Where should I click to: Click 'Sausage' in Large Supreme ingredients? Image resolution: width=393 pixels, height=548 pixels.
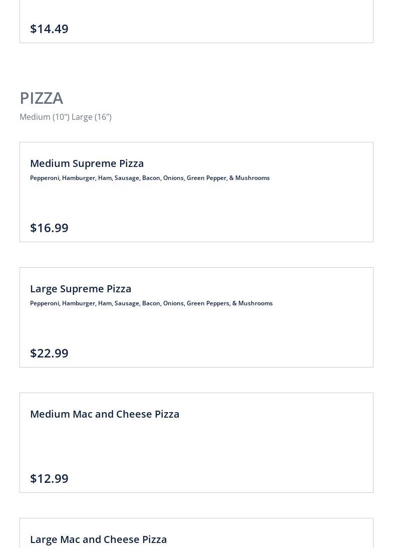click(127, 303)
